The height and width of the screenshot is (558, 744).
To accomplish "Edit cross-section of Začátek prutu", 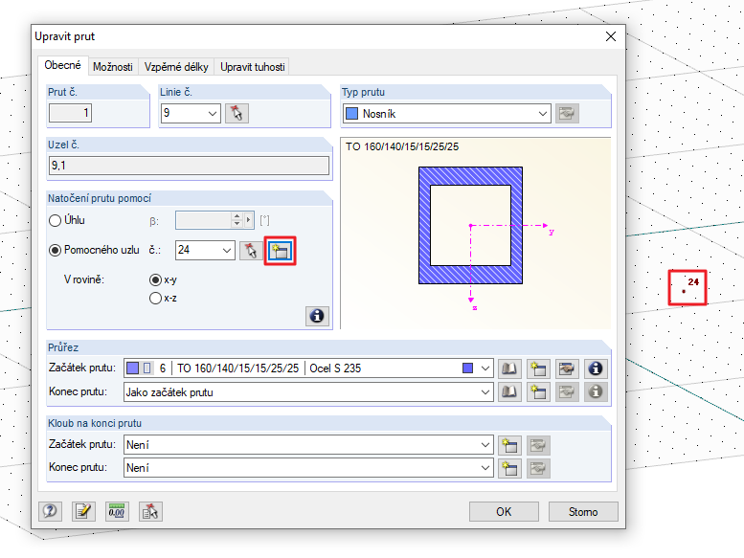I will coord(567,368).
